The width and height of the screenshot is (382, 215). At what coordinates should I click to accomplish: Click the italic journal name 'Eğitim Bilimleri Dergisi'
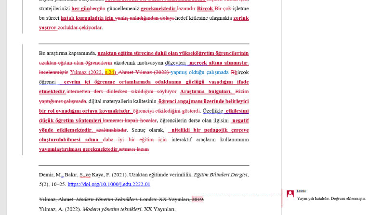(221, 175)
